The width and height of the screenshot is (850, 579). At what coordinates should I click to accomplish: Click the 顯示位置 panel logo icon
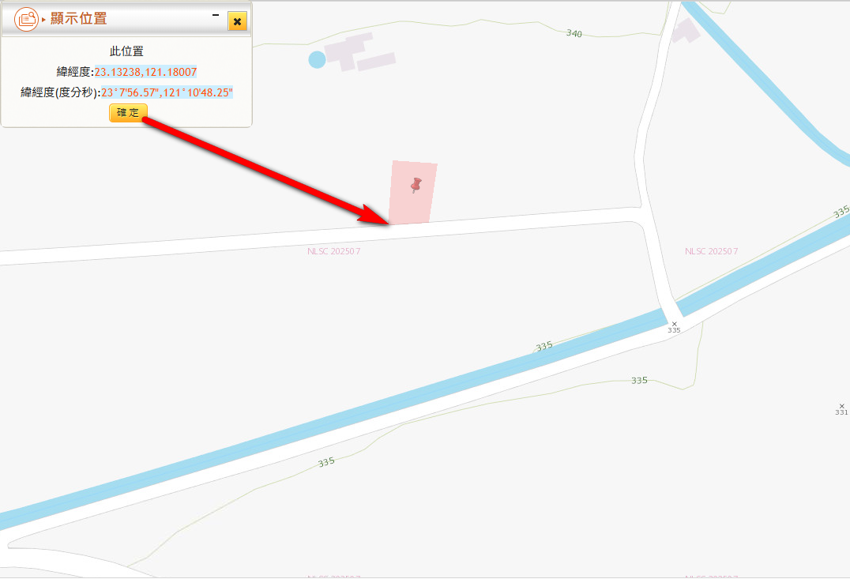(26, 19)
